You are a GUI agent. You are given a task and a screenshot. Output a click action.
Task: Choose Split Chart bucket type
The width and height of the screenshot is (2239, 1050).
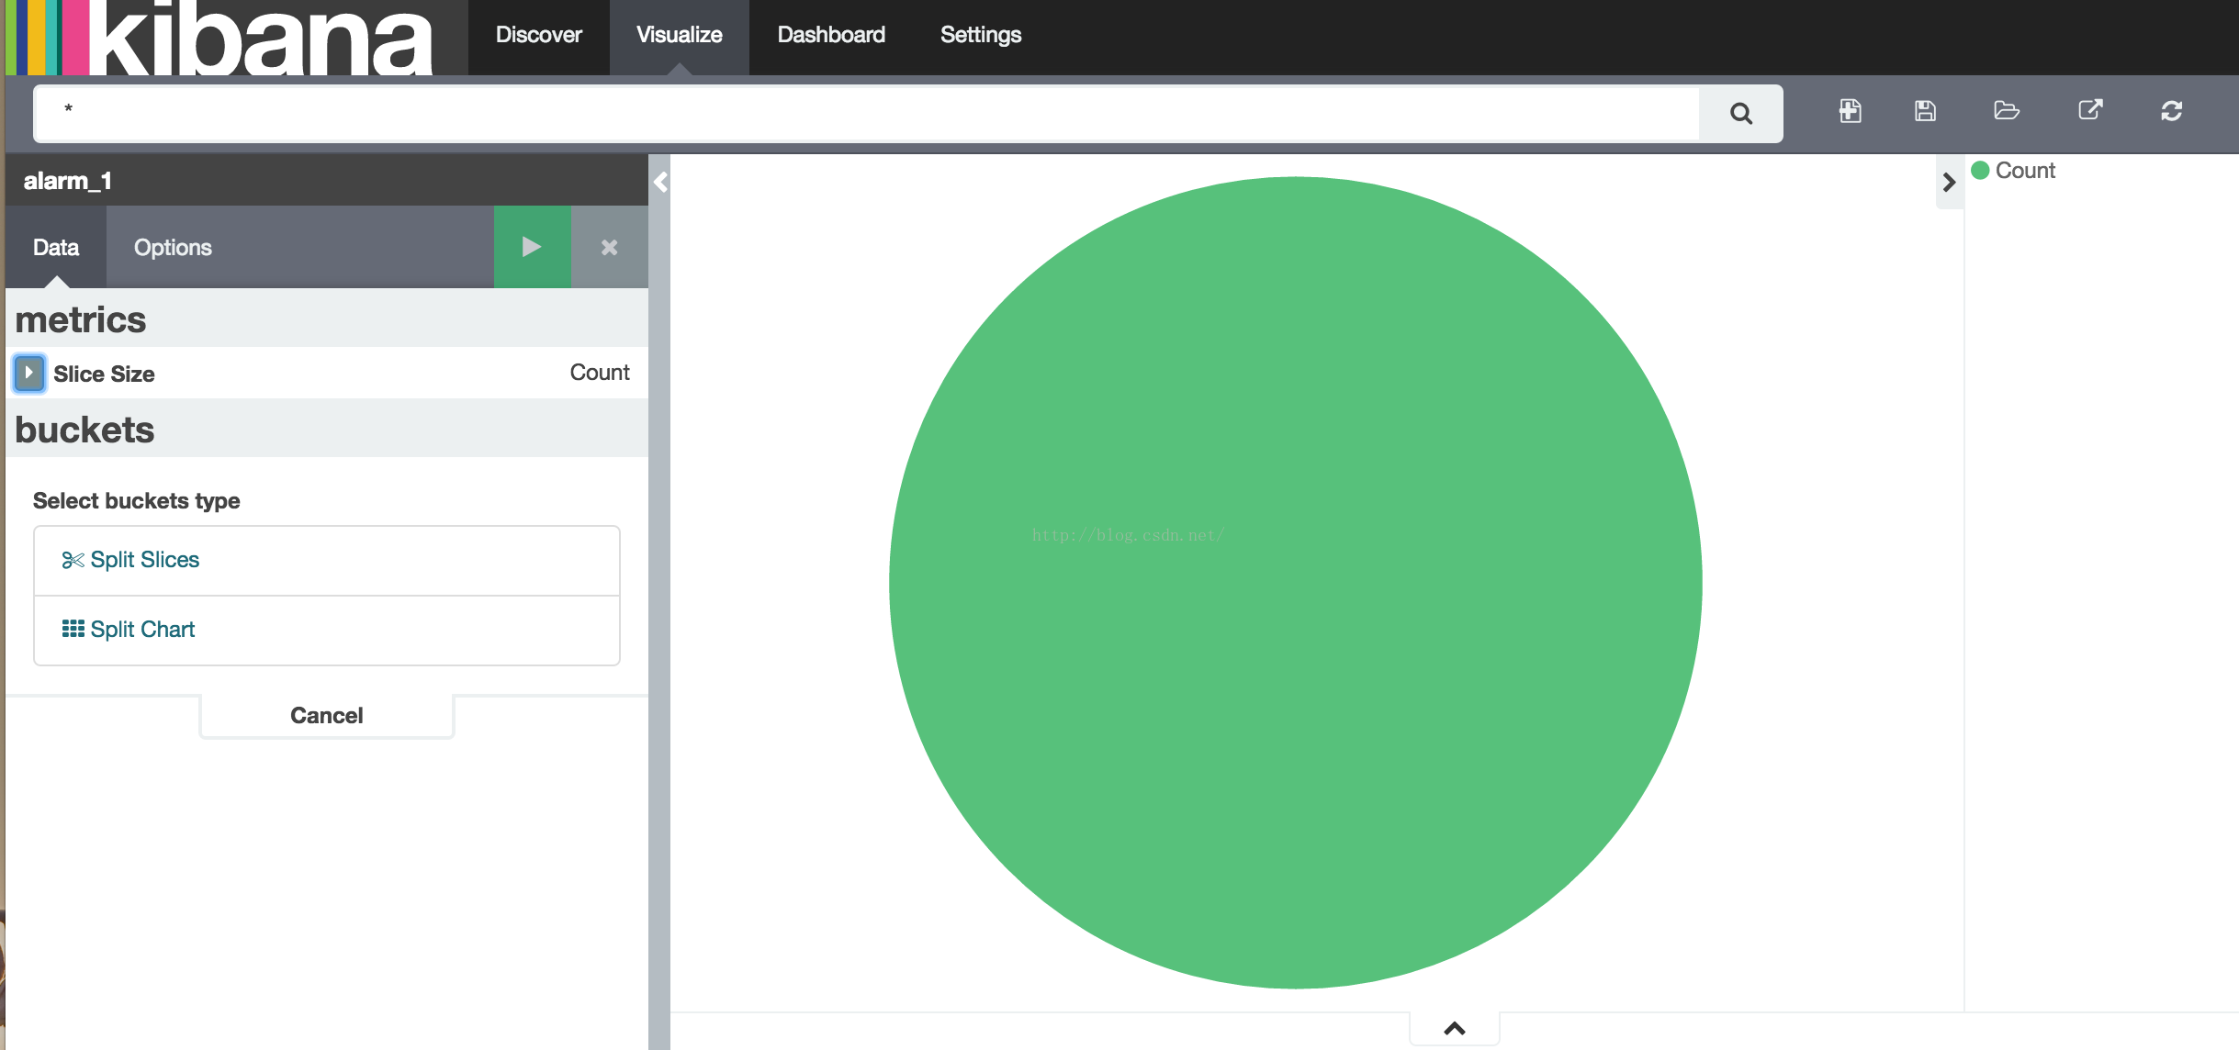pyautogui.click(x=327, y=630)
